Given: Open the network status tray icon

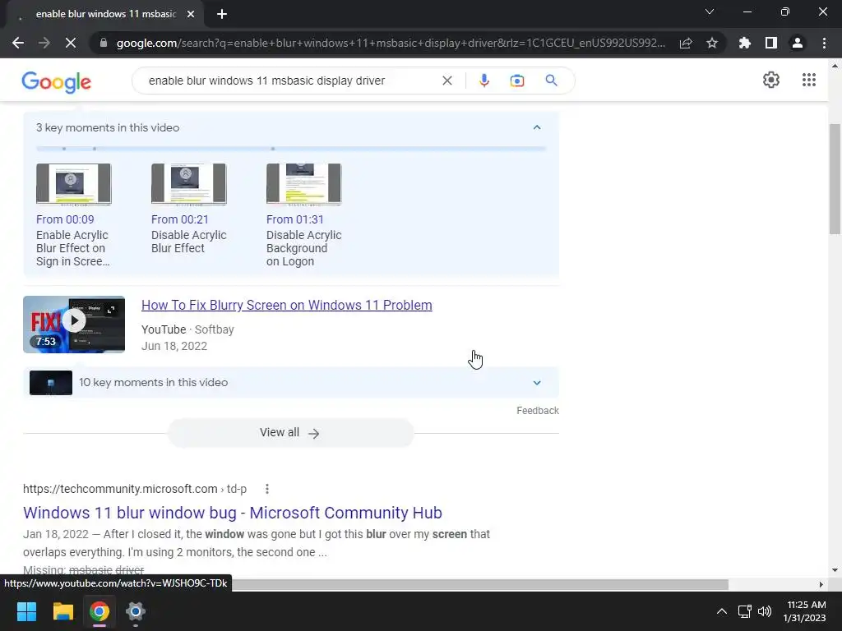Looking at the screenshot, I should [x=744, y=611].
